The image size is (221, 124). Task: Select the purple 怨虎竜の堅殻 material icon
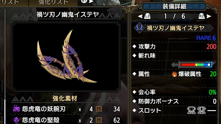pyautogui.click(x=16, y=120)
